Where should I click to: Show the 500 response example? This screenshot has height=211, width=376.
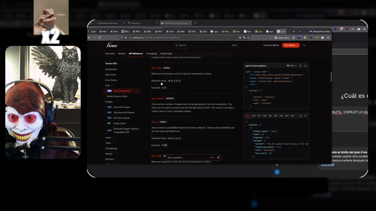[281, 116]
